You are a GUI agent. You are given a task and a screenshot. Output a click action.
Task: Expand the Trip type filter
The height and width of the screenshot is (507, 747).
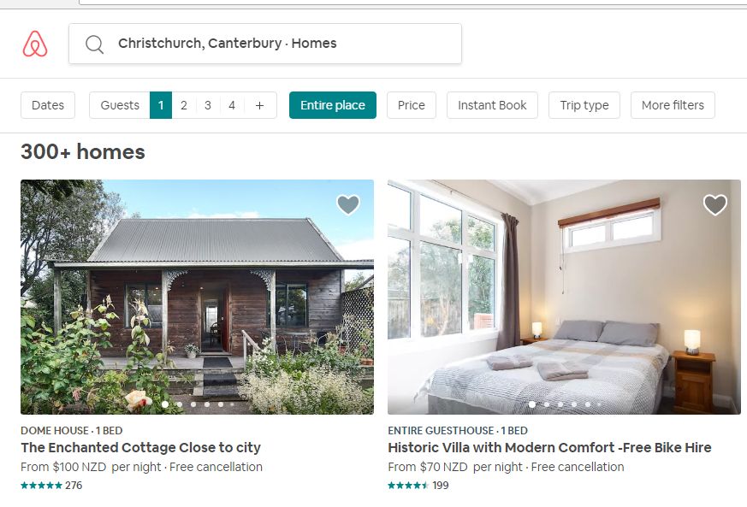pyautogui.click(x=584, y=105)
